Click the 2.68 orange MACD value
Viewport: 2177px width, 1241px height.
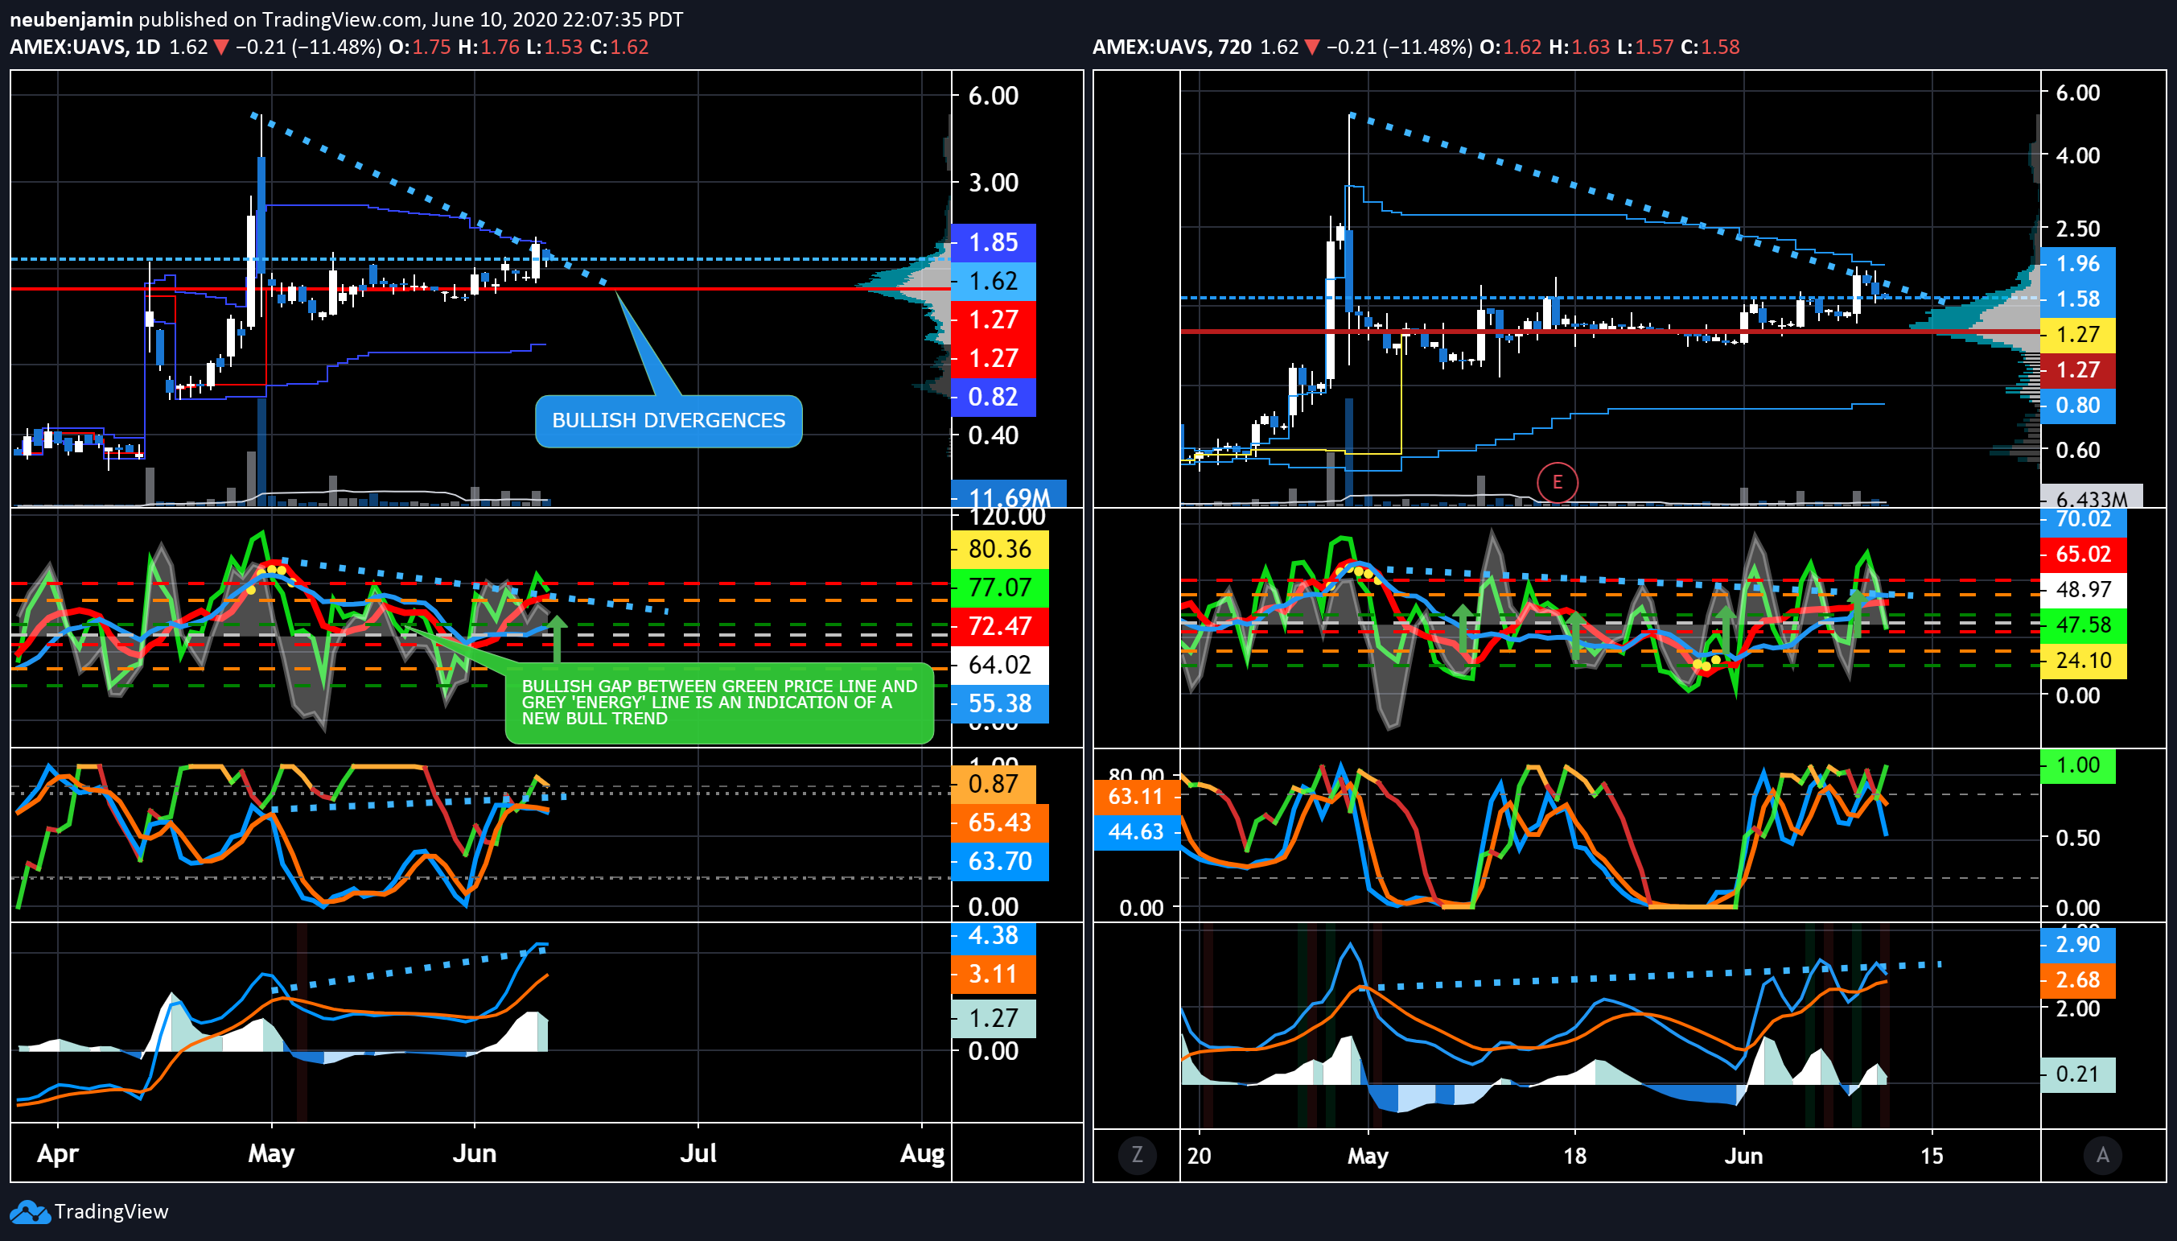point(2077,980)
